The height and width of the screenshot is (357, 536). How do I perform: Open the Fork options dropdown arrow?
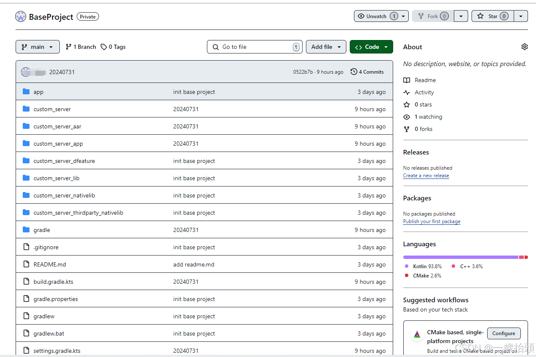point(461,16)
